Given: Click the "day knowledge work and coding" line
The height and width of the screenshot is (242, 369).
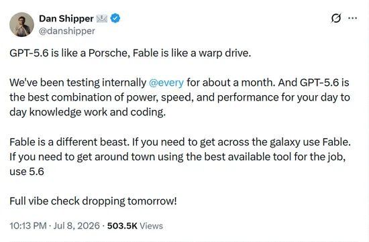Looking at the screenshot, I should click(88, 112).
